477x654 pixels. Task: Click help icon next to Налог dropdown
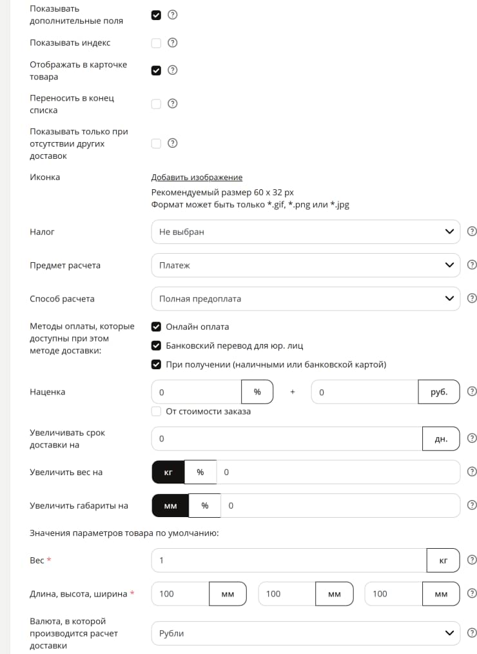[x=472, y=231]
